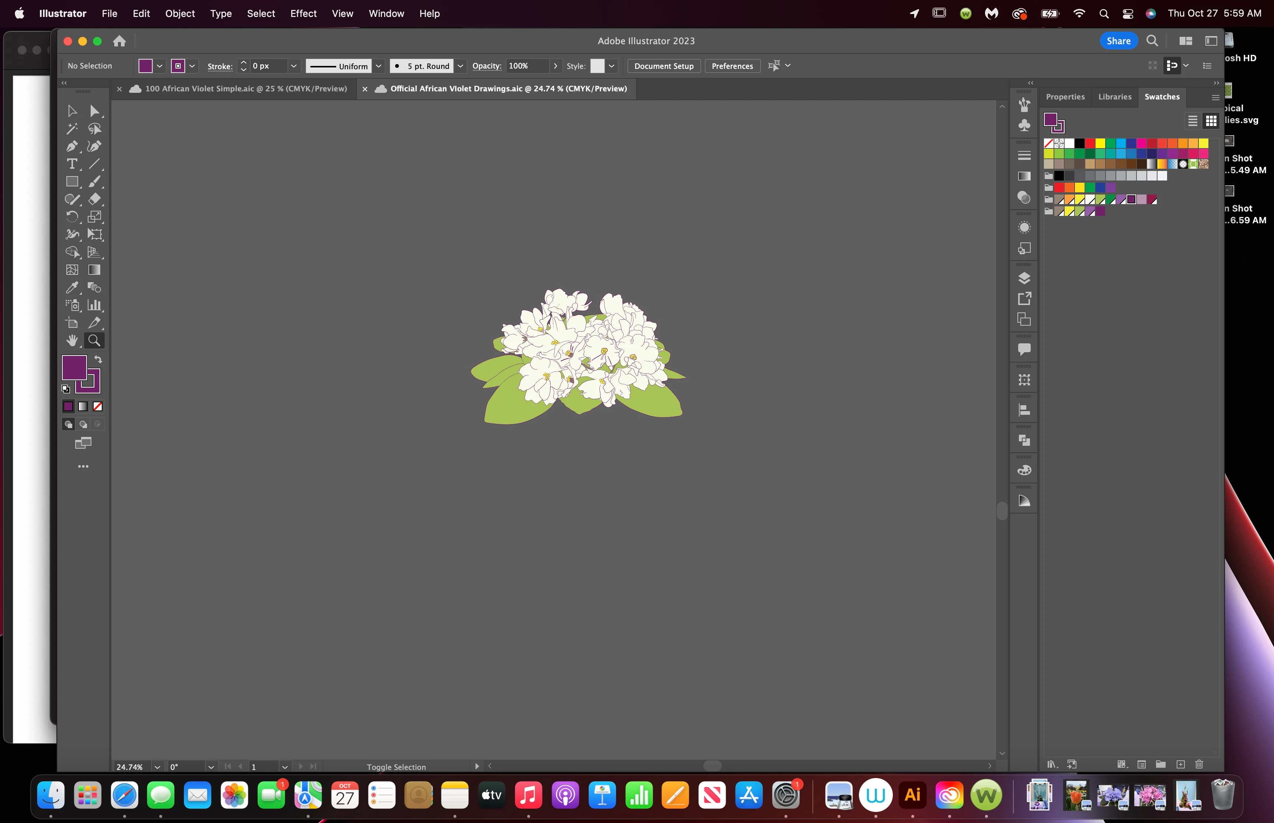1274x823 pixels.
Task: Open the Effect menu
Action: click(x=303, y=13)
